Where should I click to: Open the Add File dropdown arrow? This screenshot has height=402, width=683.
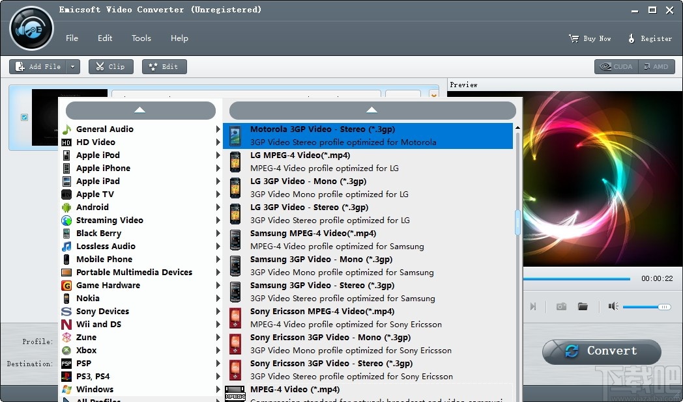tap(72, 66)
